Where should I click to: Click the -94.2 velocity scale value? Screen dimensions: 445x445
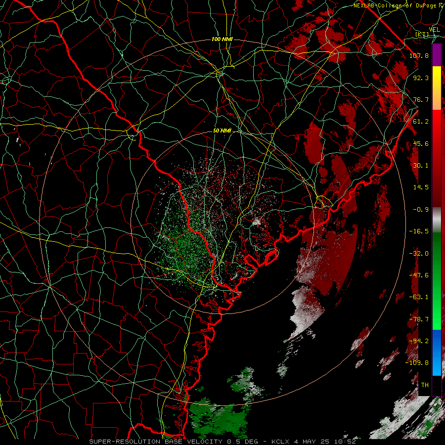pyautogui.click(x=419, y=341)
